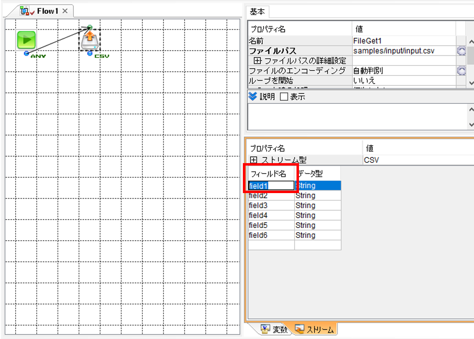Collapse the 説明 section using the double-chevron icon
Screen dimensions: 474x339
[x=252, y=96]
